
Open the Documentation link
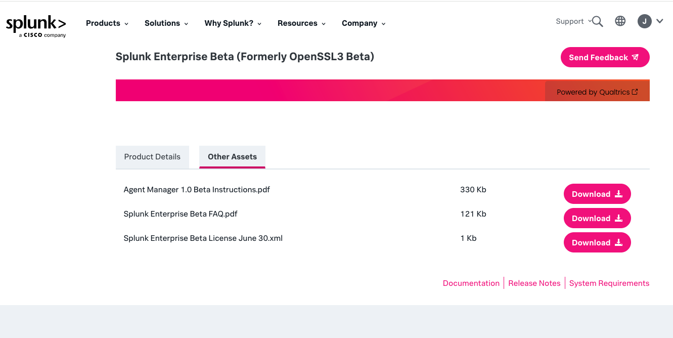tap(471, 283)
